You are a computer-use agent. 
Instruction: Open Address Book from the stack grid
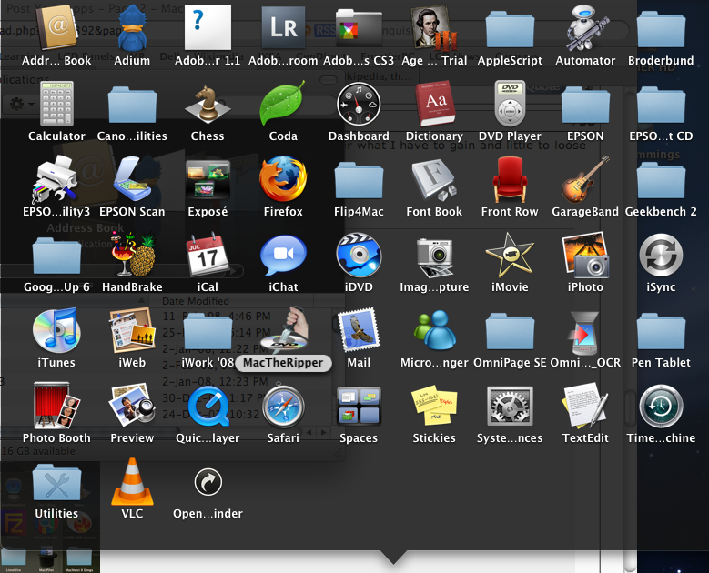[56, 28]
